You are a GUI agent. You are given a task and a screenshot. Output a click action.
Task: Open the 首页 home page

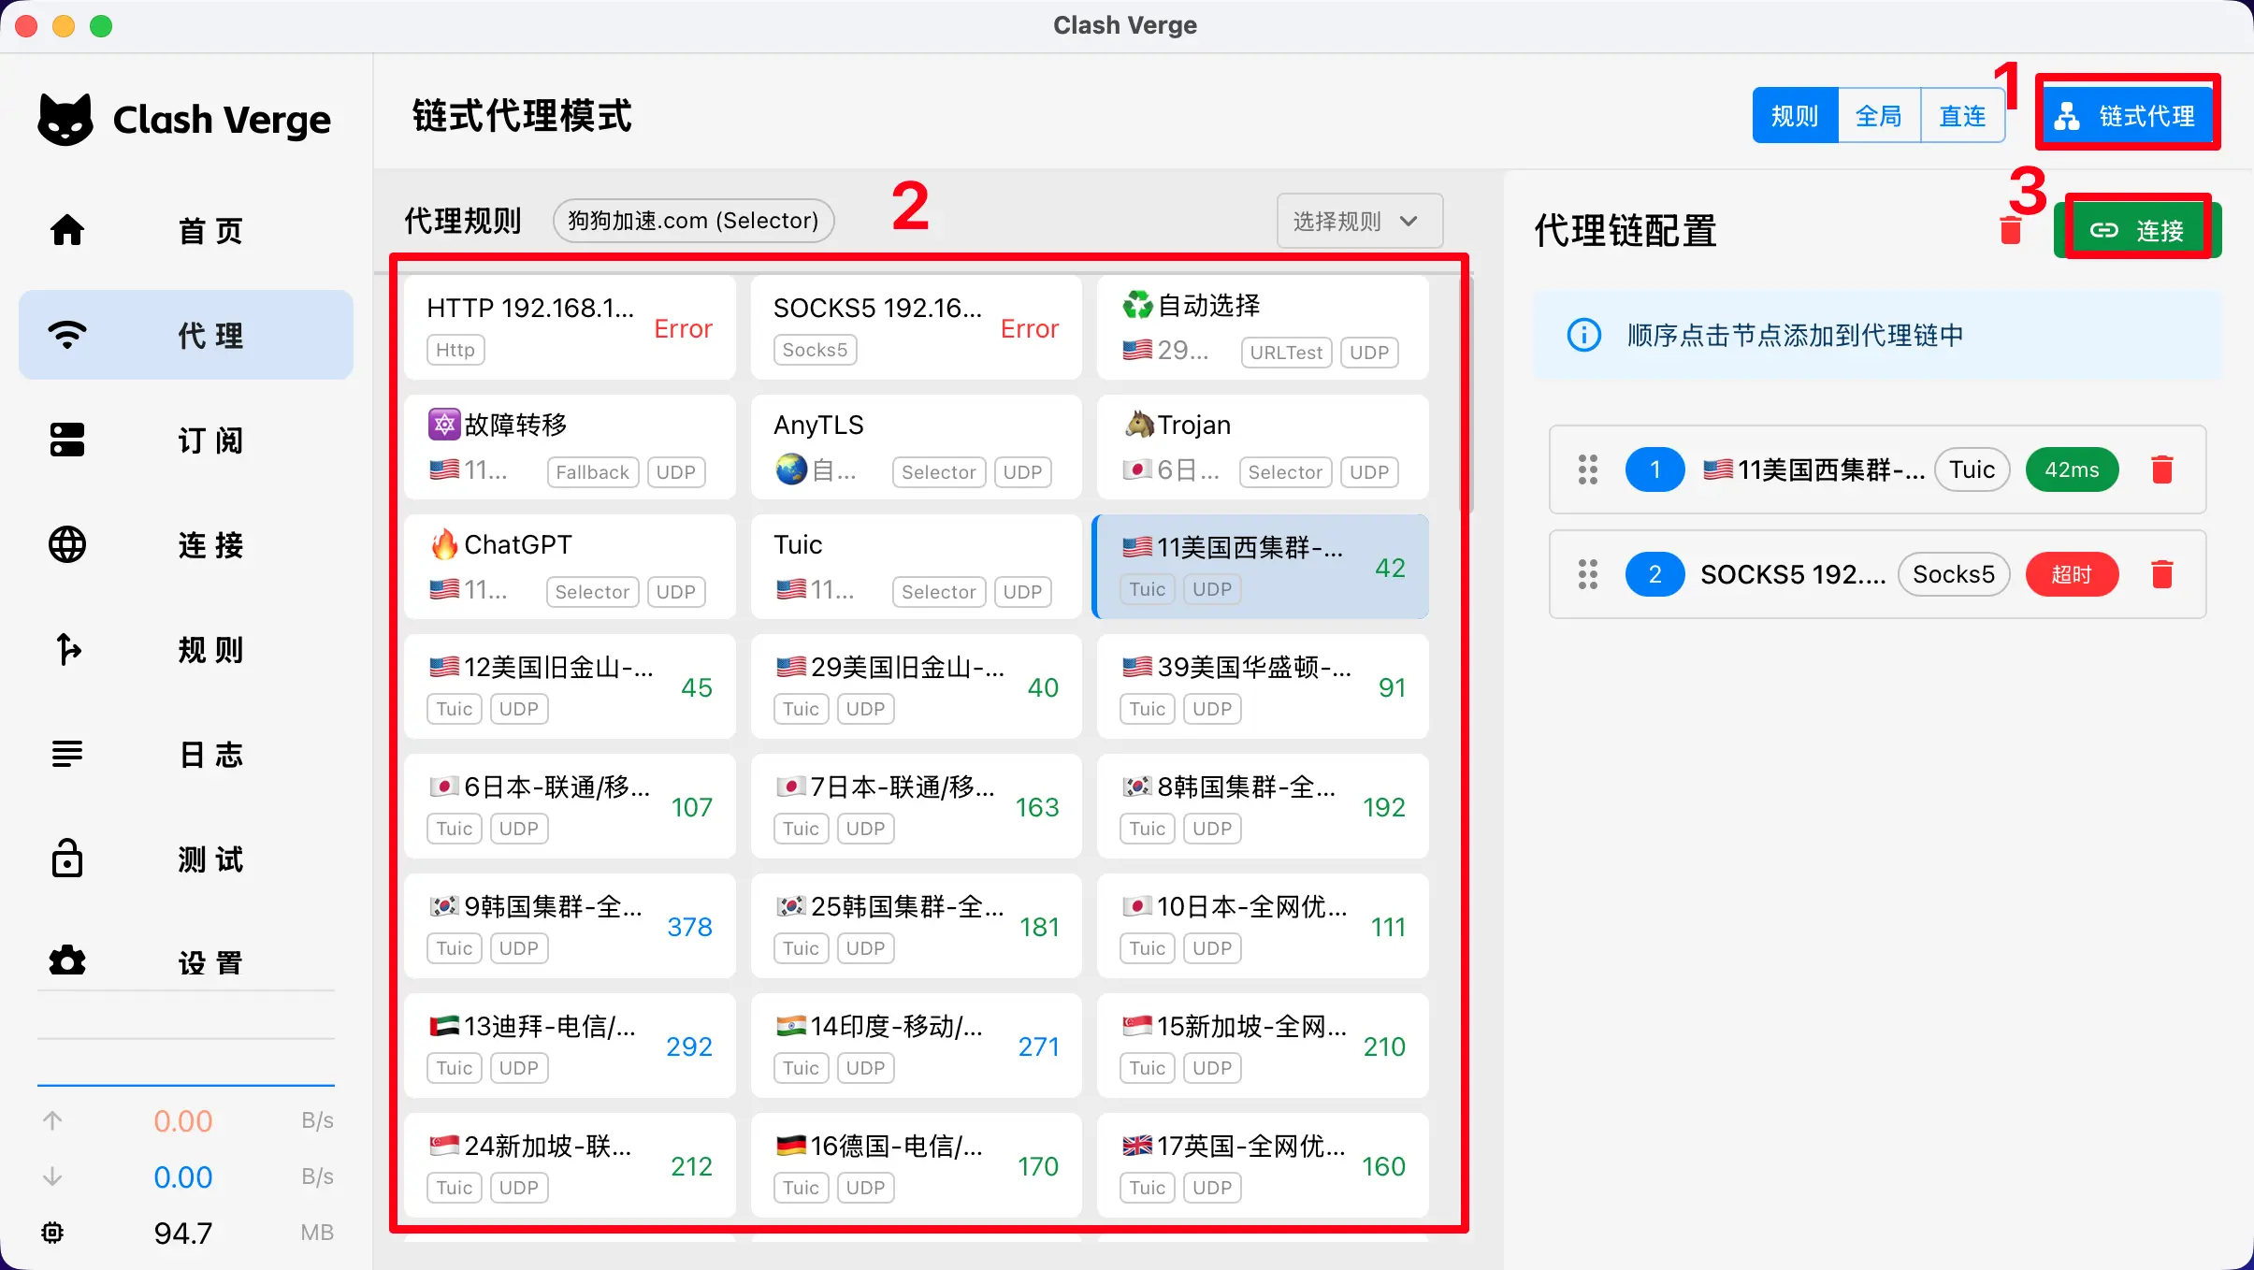185,230
